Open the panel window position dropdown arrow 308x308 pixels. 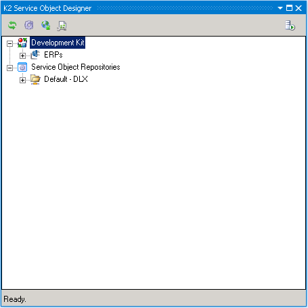click(x=280, y=8)
